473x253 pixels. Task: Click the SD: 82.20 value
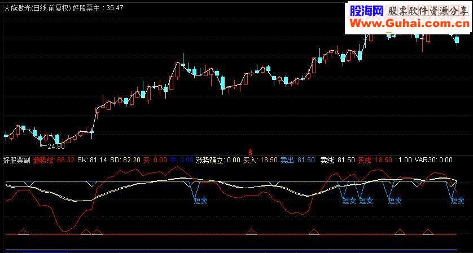(x=125, y=160)
